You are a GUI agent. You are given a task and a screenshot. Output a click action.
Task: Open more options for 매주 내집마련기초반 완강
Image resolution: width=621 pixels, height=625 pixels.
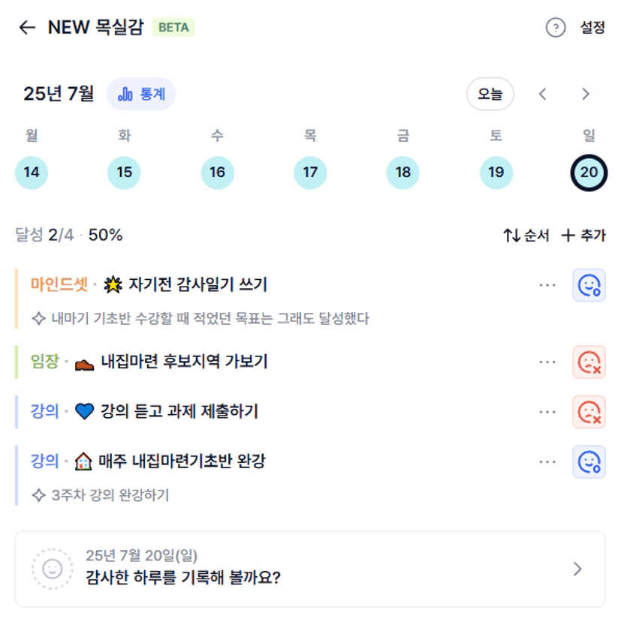click(547, 462)
